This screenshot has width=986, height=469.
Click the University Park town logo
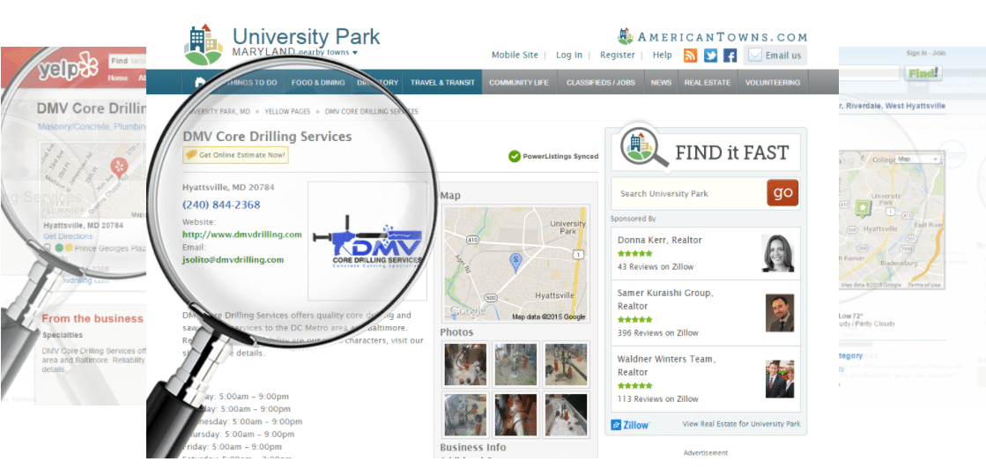204,45
